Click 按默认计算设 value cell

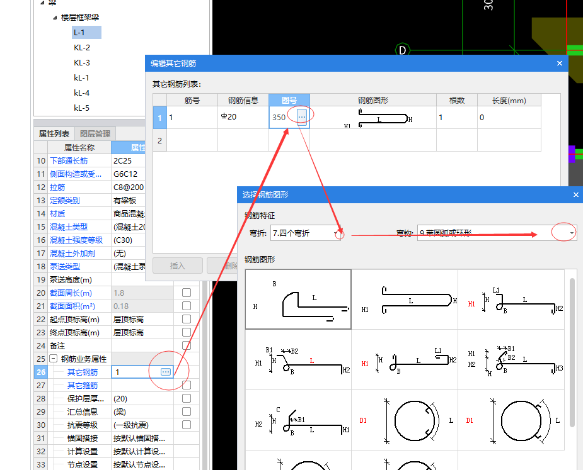pyautogui.click(x=142, y=451)
